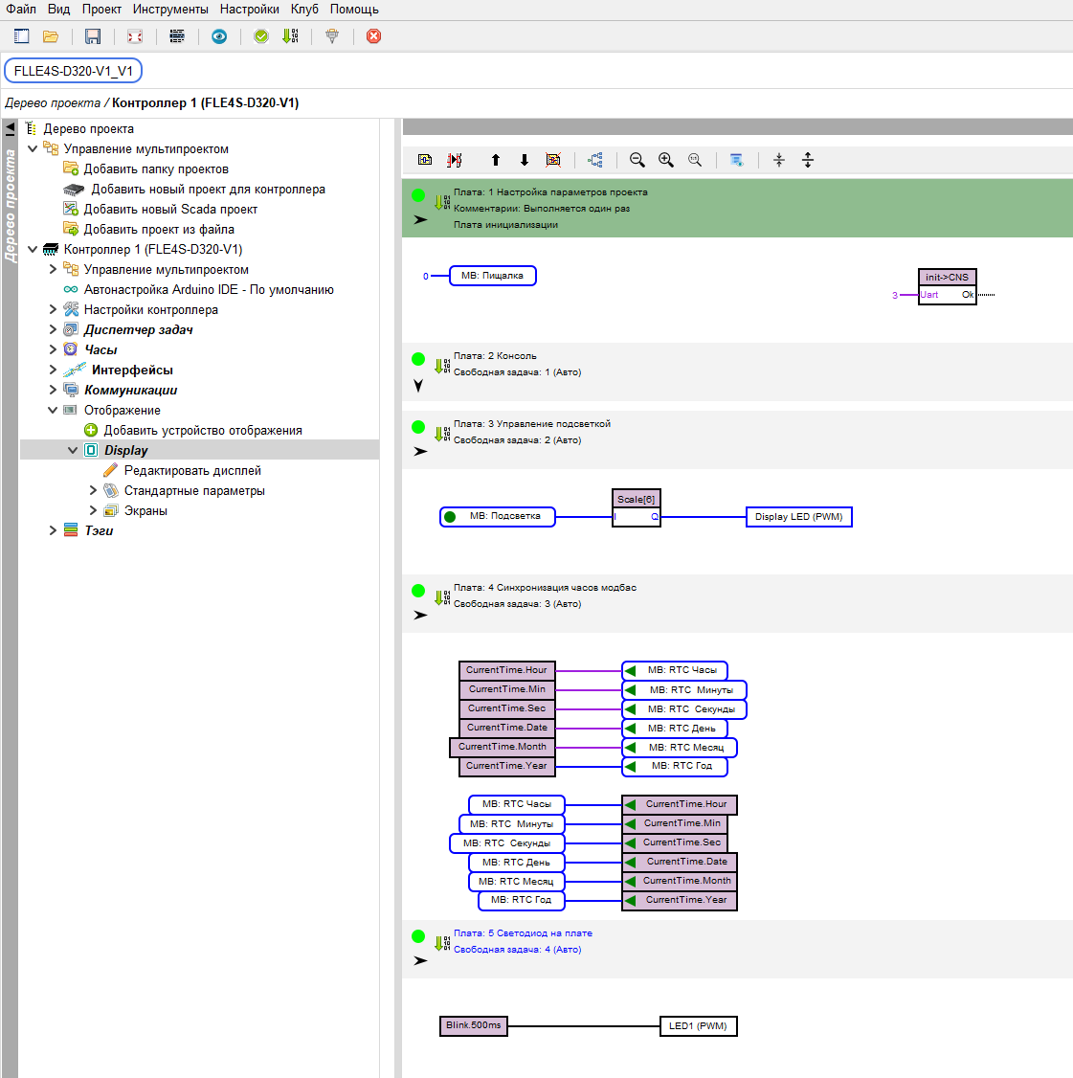The width and height of the screenshot is (1073, 1078).
Task: Zoom in the diagram
Action: pos(666,160)
